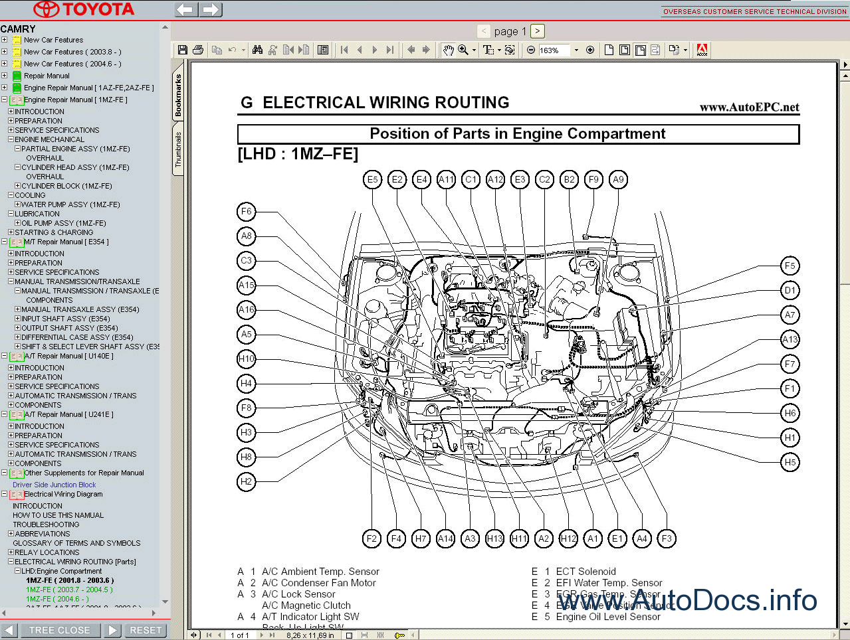850x640 pixels.
Task: Expand the New Car Features ( 2003.8 - ) node
Action: pyautogui.click(x=4, y=52)
